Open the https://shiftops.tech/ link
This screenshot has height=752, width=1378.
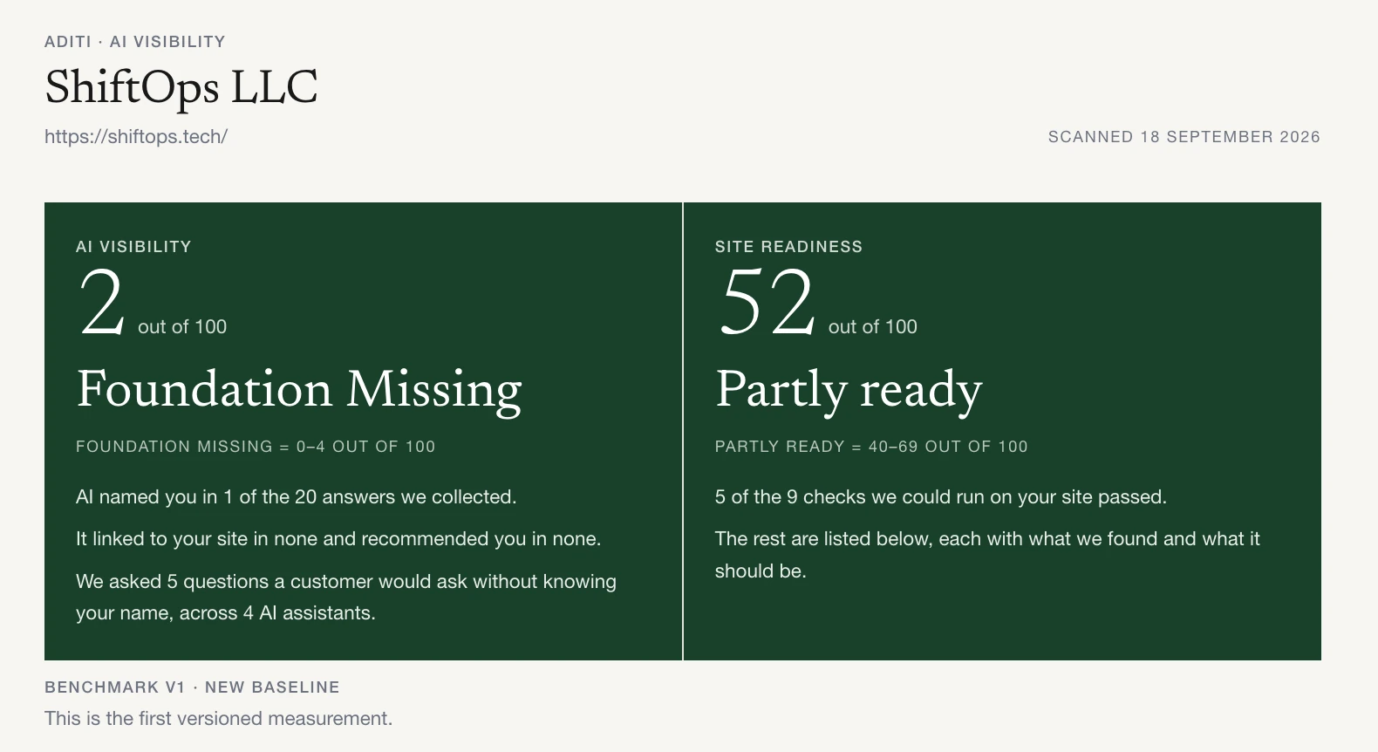click(x=136, y=136)
